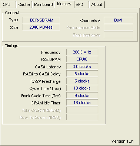Viewport: 140px width, 146px height.
Task: Click the Dual channels value field
Action: pyautogui.click(x=119, y=20)
